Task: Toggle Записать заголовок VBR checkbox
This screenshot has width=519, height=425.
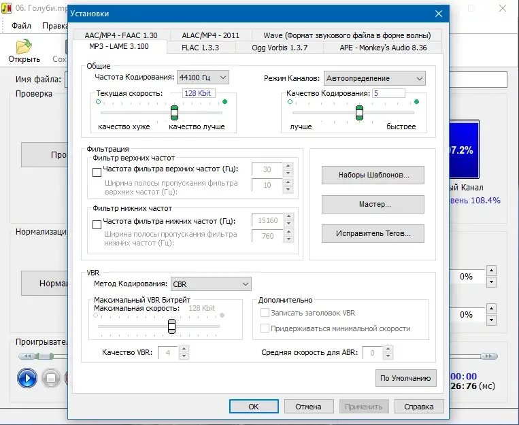Action: [x=265, y=313]
